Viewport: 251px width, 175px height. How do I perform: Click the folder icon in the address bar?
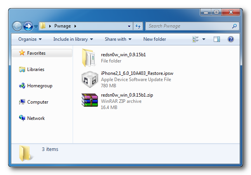(x=43, y=26)
